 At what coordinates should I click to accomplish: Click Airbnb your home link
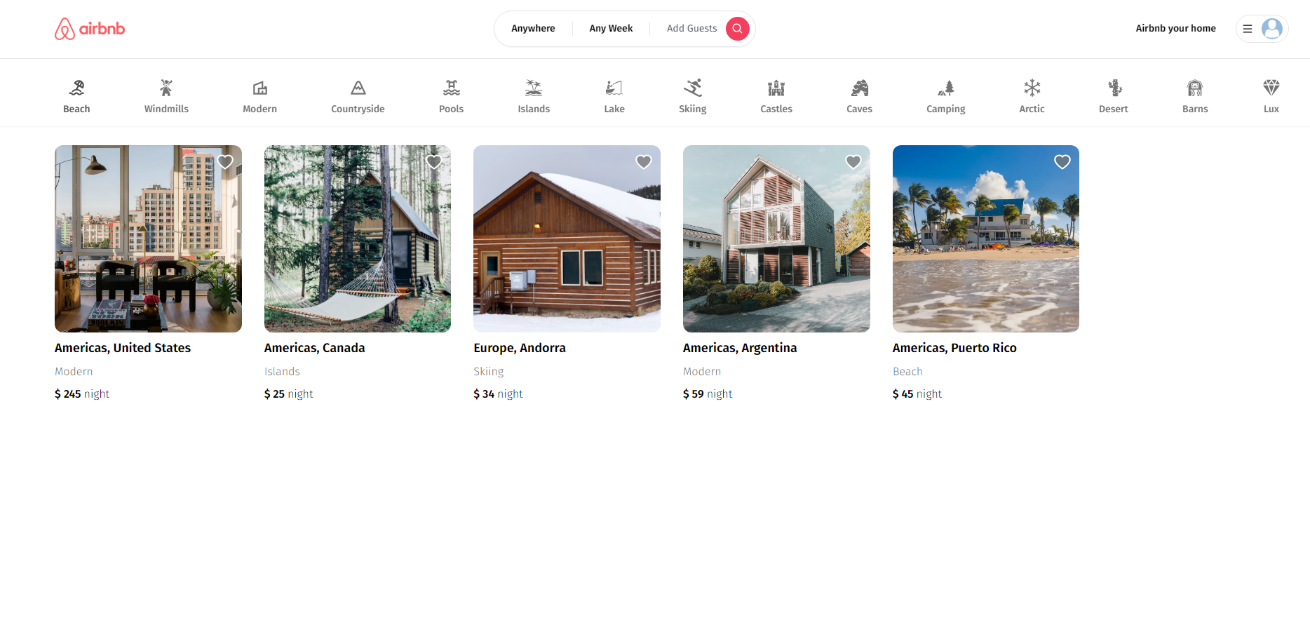click(1176, 29)
